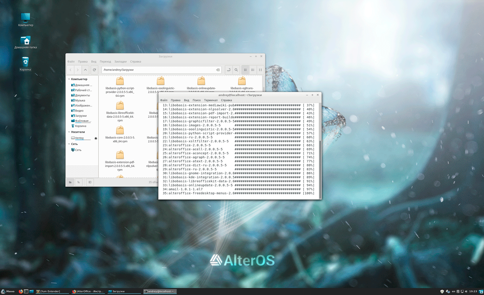Open the terminal Правка menu
Image resolution: width=484 pixels, height=295 pixels.
coord(176,100)
